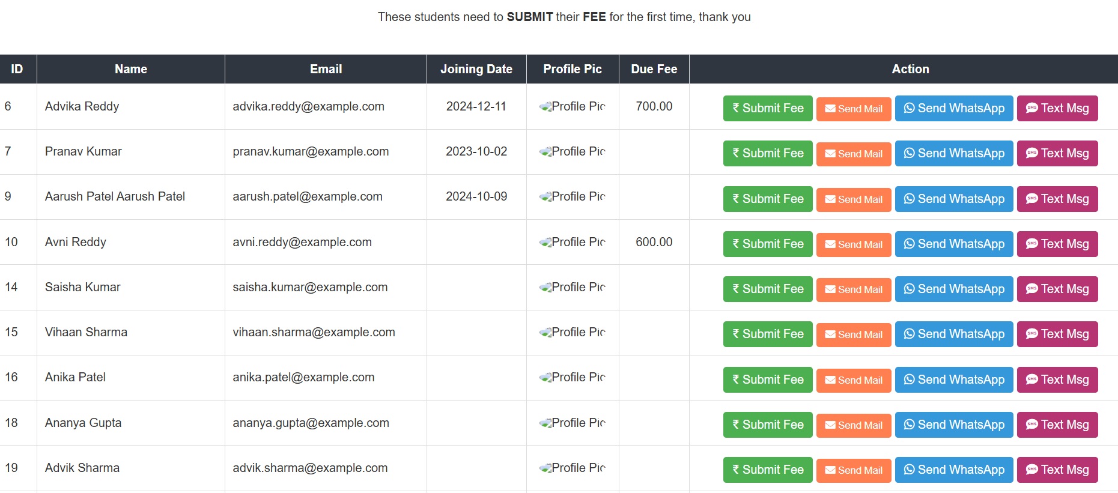1118x493 pixels.
Task: Click name Anika Patel
Action: click(x=75, y=377)
